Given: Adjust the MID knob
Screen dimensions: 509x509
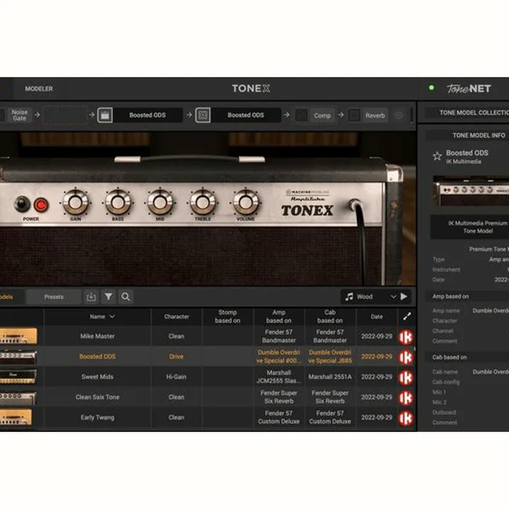Looking at the screenshot, I should pos(160,203).
